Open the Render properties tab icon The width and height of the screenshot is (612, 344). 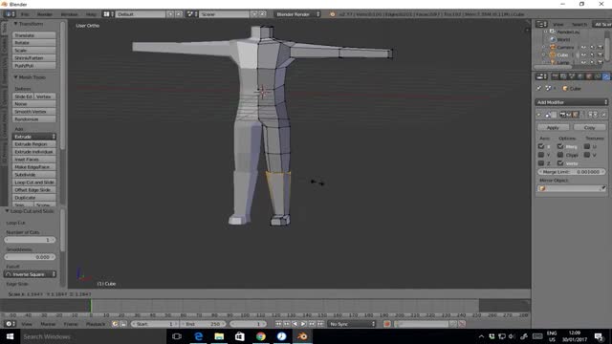(x=555, y=76)
